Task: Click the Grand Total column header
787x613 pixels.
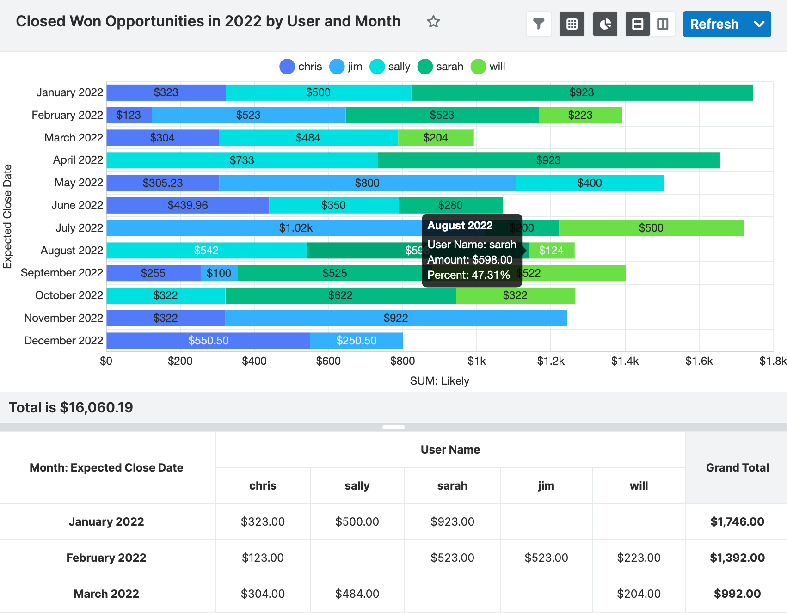Action: [737, 468]
